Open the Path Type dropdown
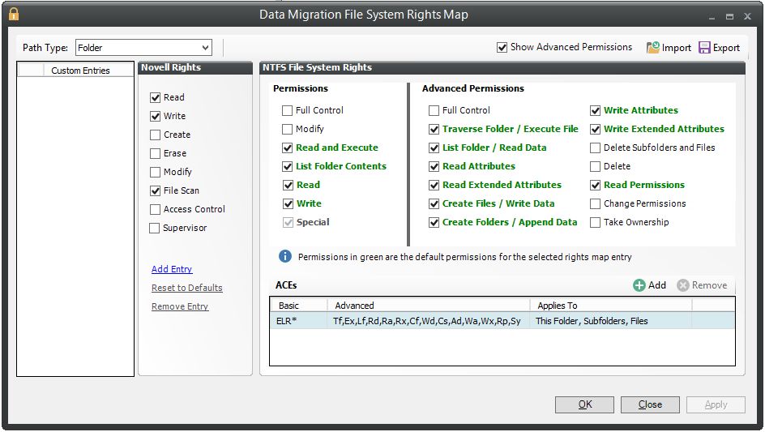 (x=205, y=48)
